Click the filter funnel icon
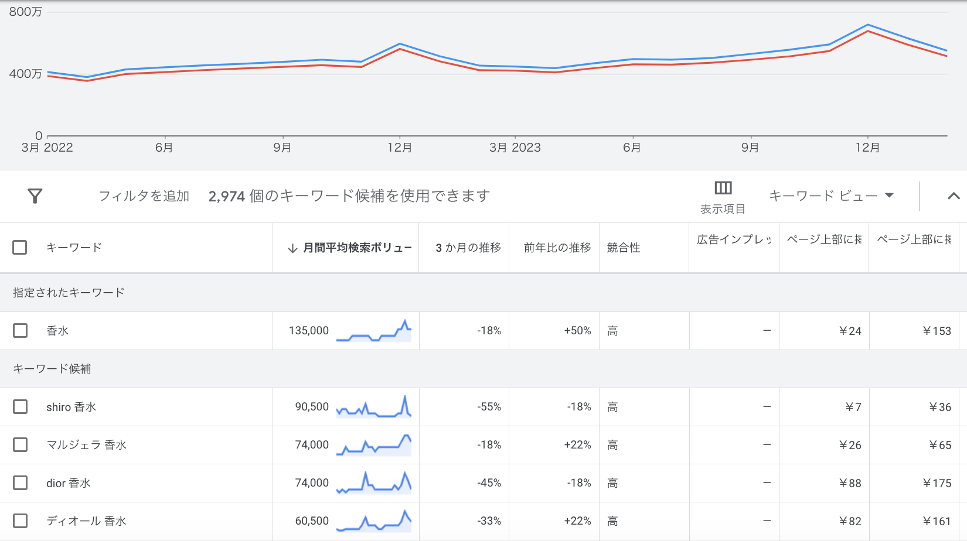 [35, 196]
